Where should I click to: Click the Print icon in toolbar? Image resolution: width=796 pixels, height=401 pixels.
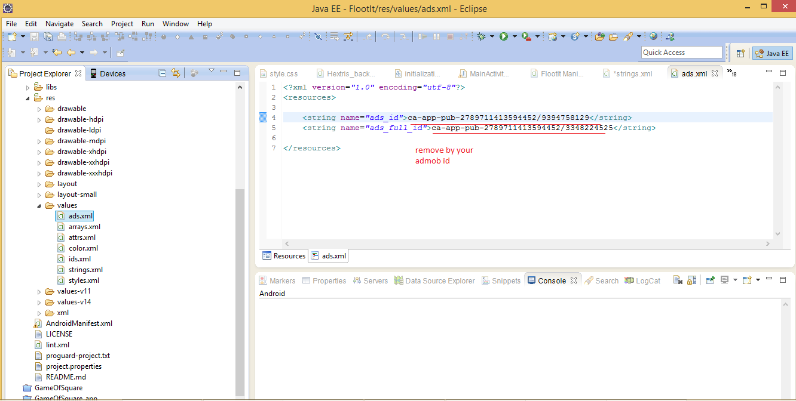[x=61, y=36]
